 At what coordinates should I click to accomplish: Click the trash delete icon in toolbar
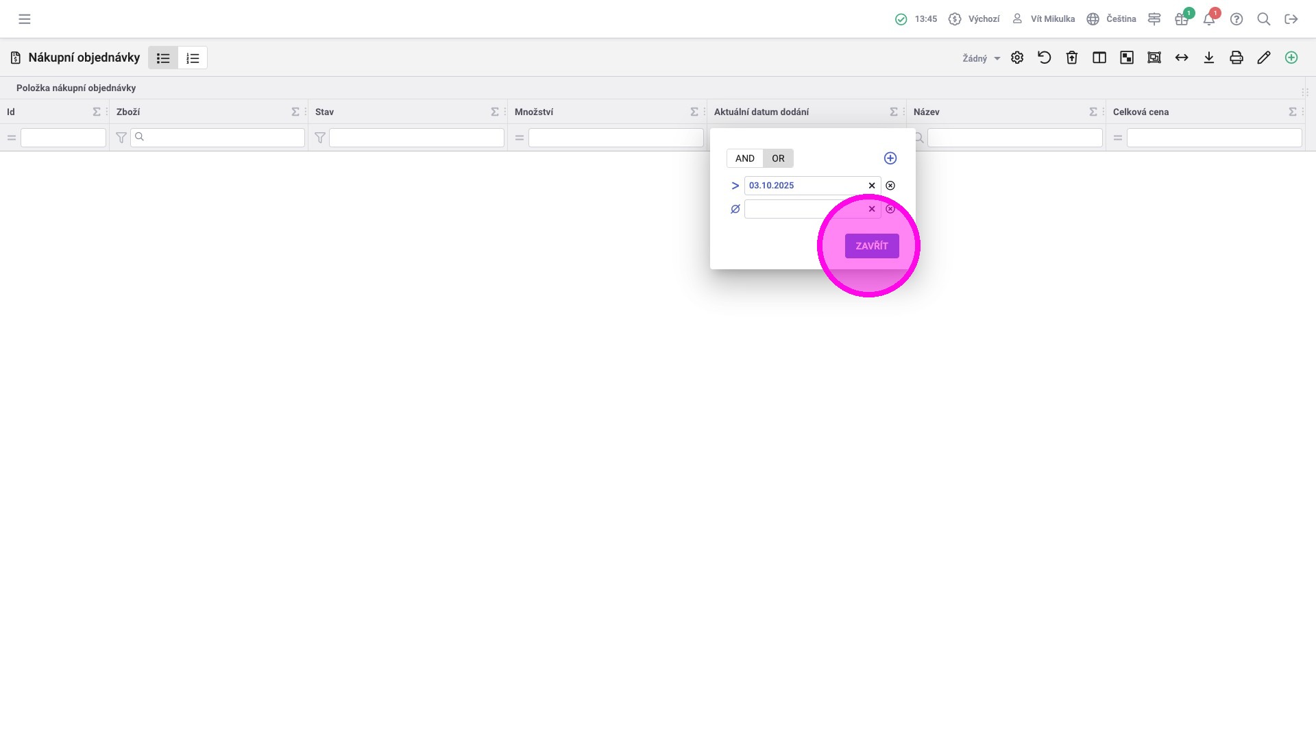[x=1072, y=58]
